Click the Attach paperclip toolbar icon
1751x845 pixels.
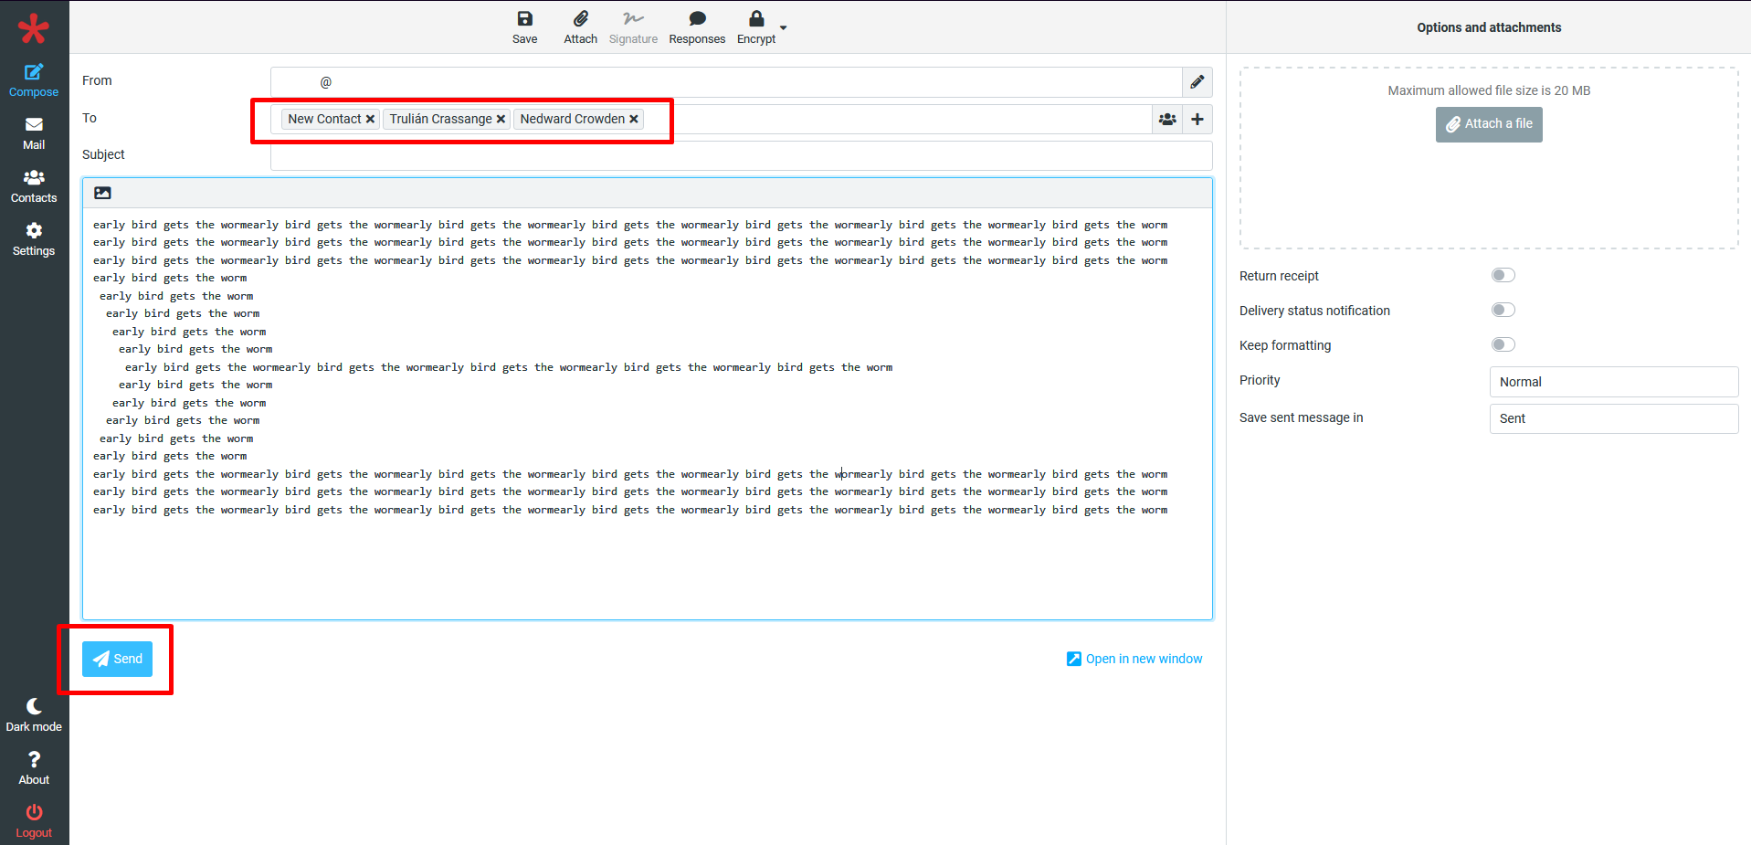(580, 20)
